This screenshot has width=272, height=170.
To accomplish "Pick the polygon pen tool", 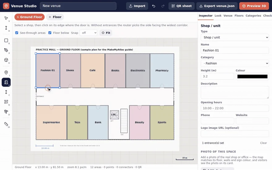I will tap(6, 50).
